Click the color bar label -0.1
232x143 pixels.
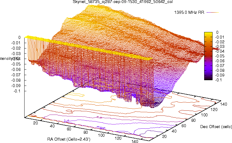(218, 80)
